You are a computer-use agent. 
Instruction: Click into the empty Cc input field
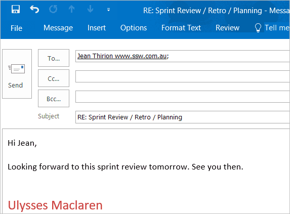click(183, 76)
